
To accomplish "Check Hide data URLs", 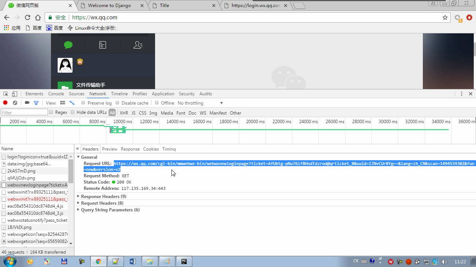I will click(x=73, y=112).
